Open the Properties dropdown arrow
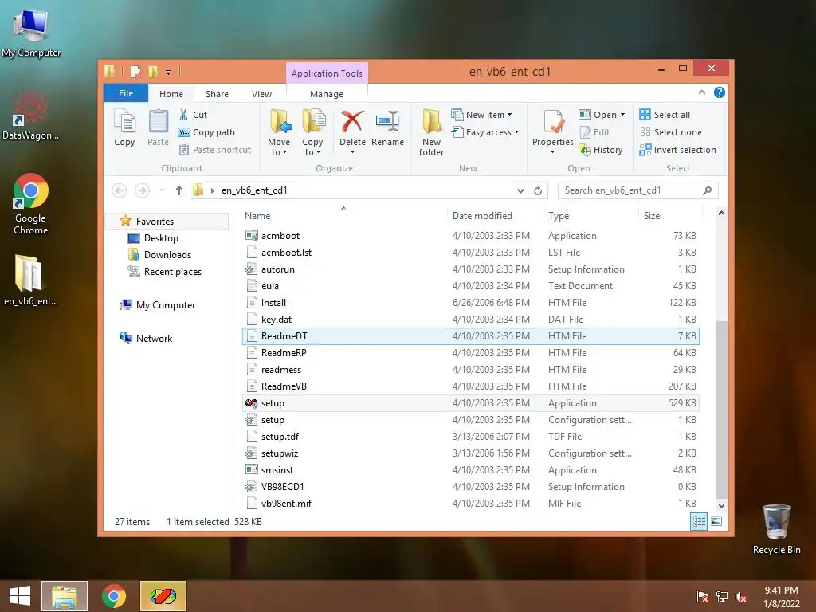Image resolution: width=816 pixels, height=612 pixels. [x=553, y=152]
